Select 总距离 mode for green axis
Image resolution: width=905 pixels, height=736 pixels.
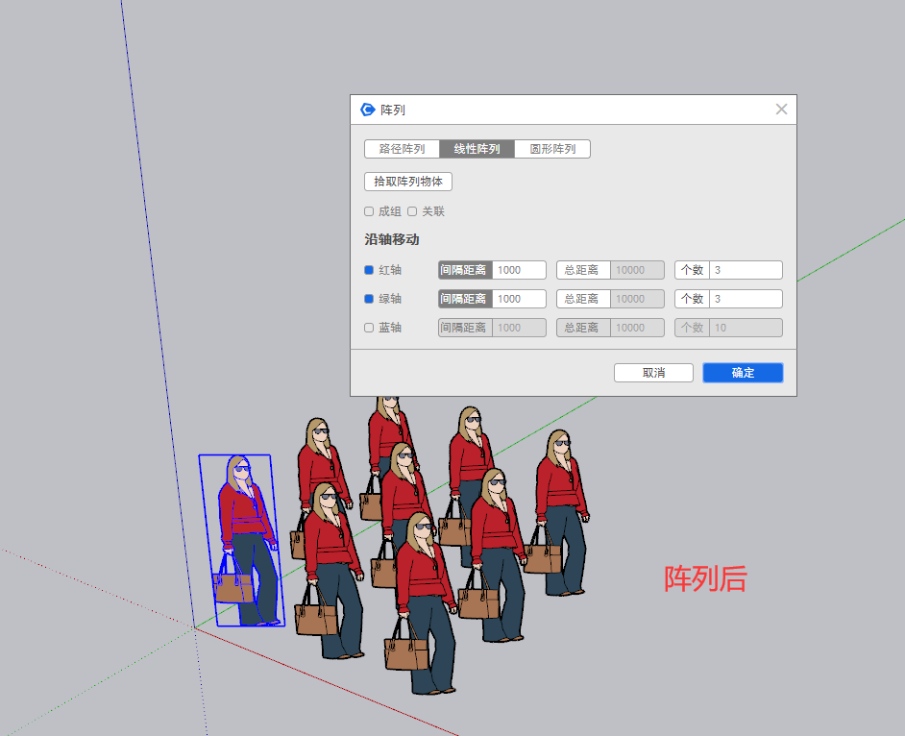coord(583,299)
